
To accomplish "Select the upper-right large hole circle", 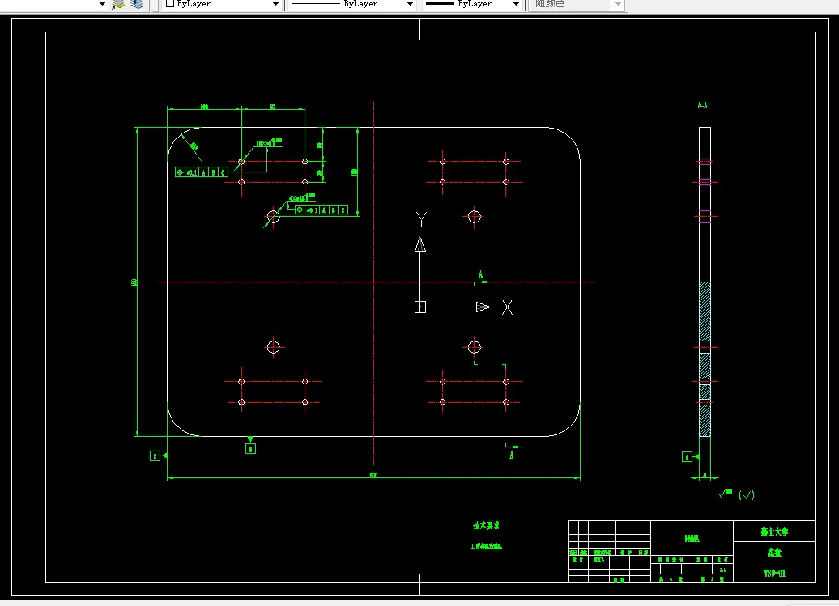I will tap(474, 217).
